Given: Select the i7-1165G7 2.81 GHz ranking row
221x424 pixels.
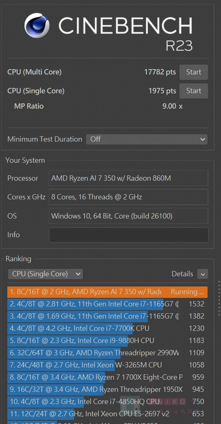Looking at the screenshot, I should pyautogui.click(x=107, y=304).
